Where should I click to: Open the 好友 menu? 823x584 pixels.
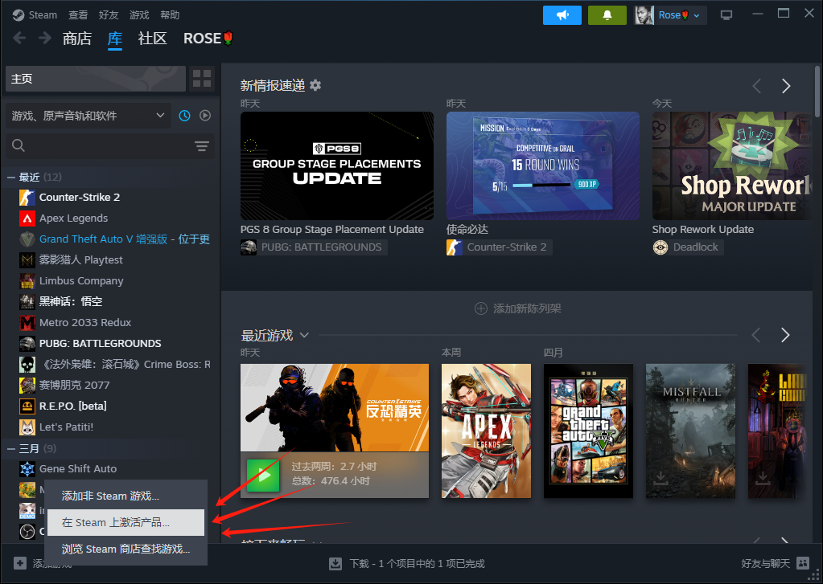pyautogui.click(x=109, y=14)
